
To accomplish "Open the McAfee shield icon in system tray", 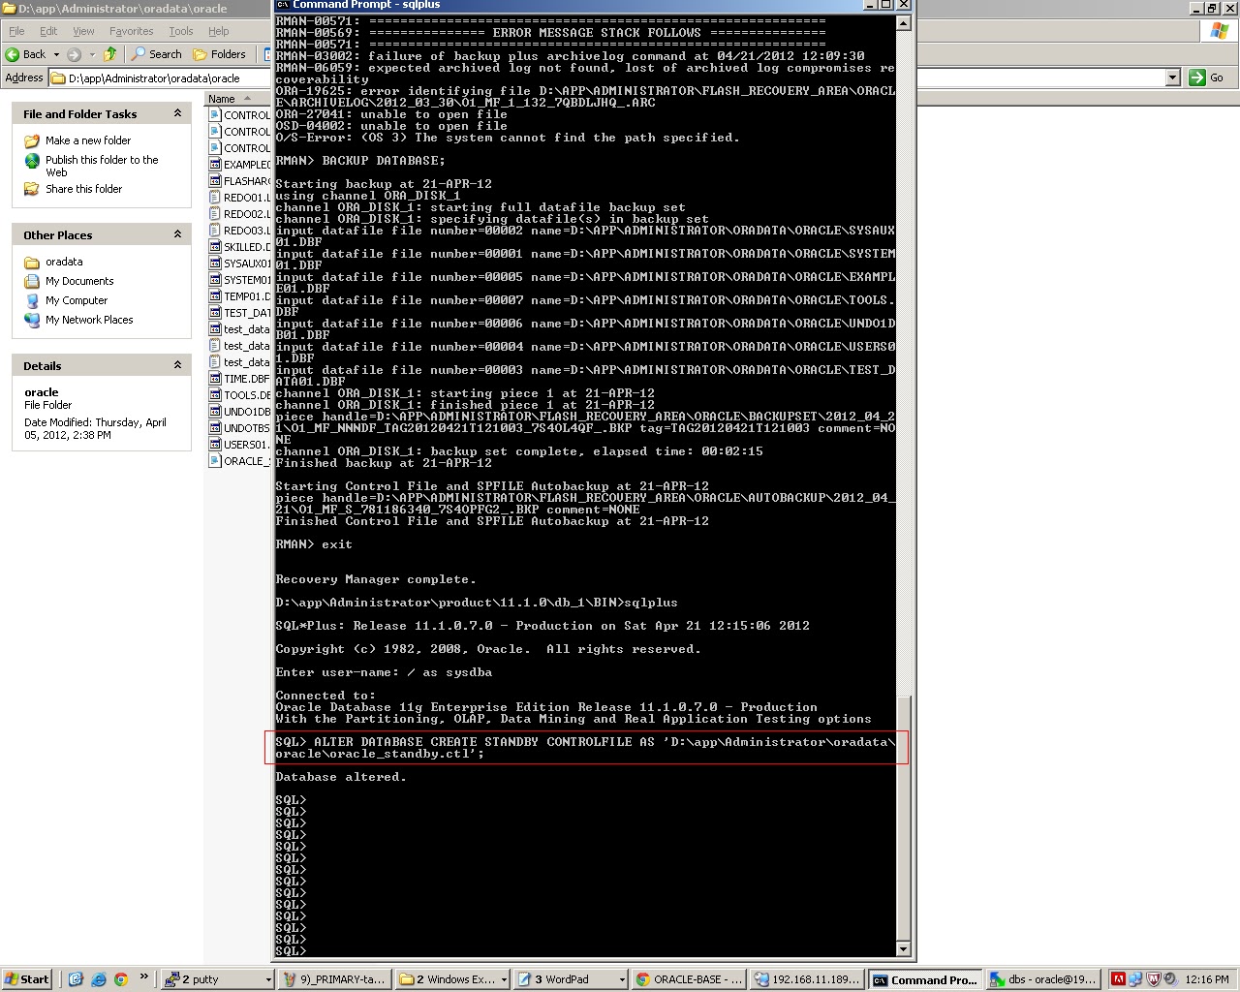I will coord(1154,978).
